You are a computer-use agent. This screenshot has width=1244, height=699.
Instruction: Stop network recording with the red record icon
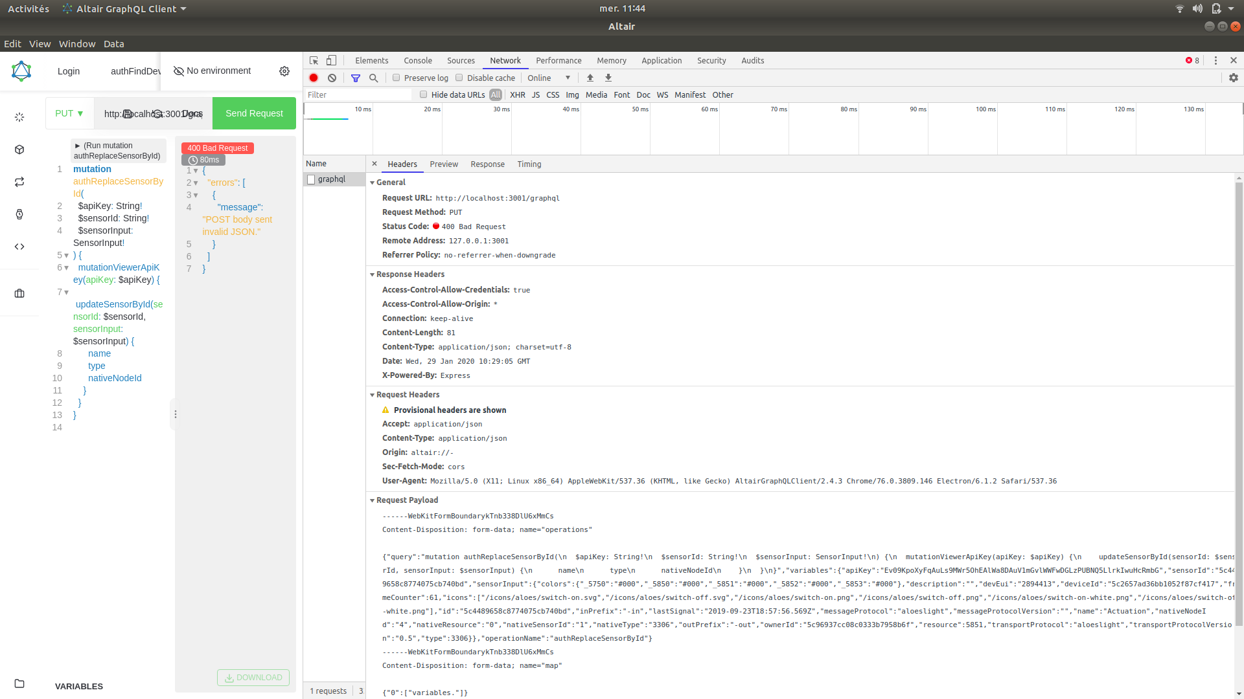point(314,78)
